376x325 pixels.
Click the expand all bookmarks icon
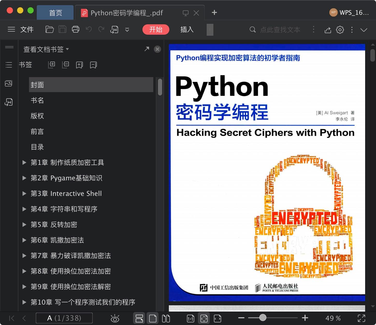[52, 65]
